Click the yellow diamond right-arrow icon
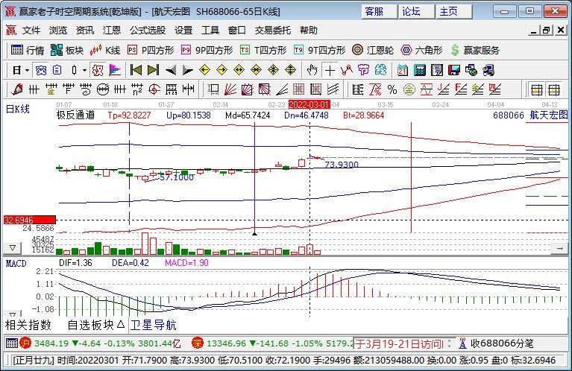The image size is (572, 371). [221, 70]
